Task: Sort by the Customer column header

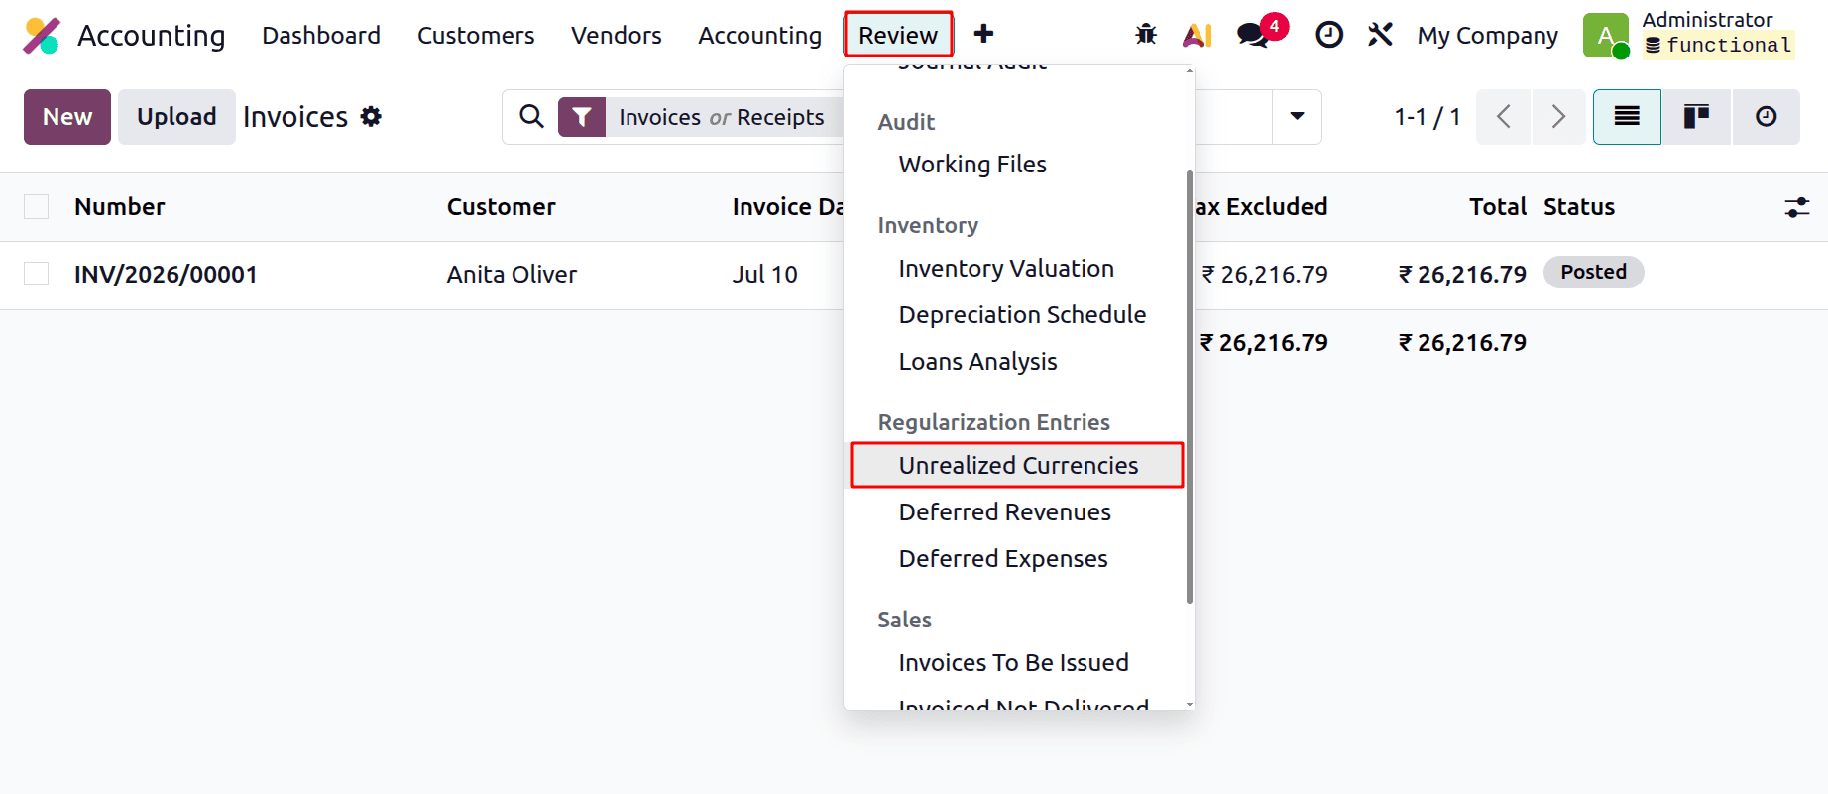Action: (x=501, y=207)
